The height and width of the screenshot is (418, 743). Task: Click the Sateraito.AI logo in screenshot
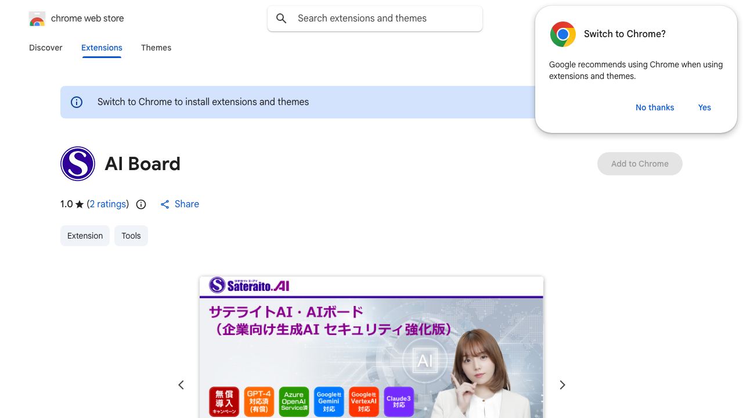point(250,285)
